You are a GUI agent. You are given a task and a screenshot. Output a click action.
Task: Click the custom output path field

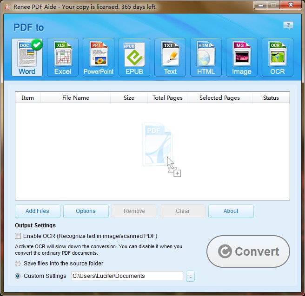coord(126,276)
